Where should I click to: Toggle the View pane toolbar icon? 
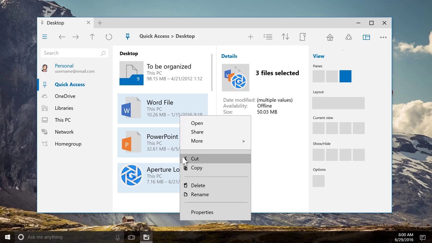[x=367, y=37]
